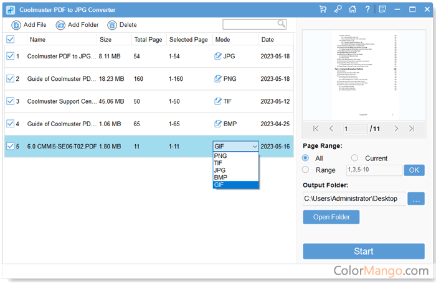Screen dimensions: 436x284
Task: Collapse the GIF mode dropdown arrow
Action: [254, 147]
